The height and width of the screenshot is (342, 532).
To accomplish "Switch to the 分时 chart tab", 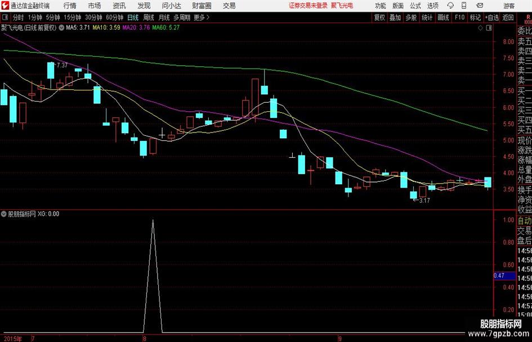I will 18,17.
